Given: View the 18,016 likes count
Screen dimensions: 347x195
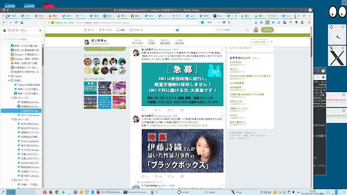Looking at the screenshot, I should pyautogui.click(x=179, y=42).
